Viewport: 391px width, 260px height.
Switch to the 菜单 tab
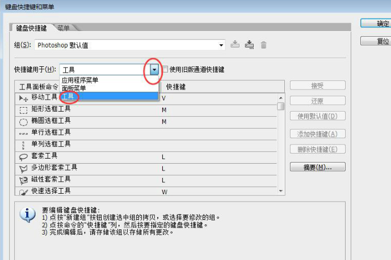coord(64,28)
